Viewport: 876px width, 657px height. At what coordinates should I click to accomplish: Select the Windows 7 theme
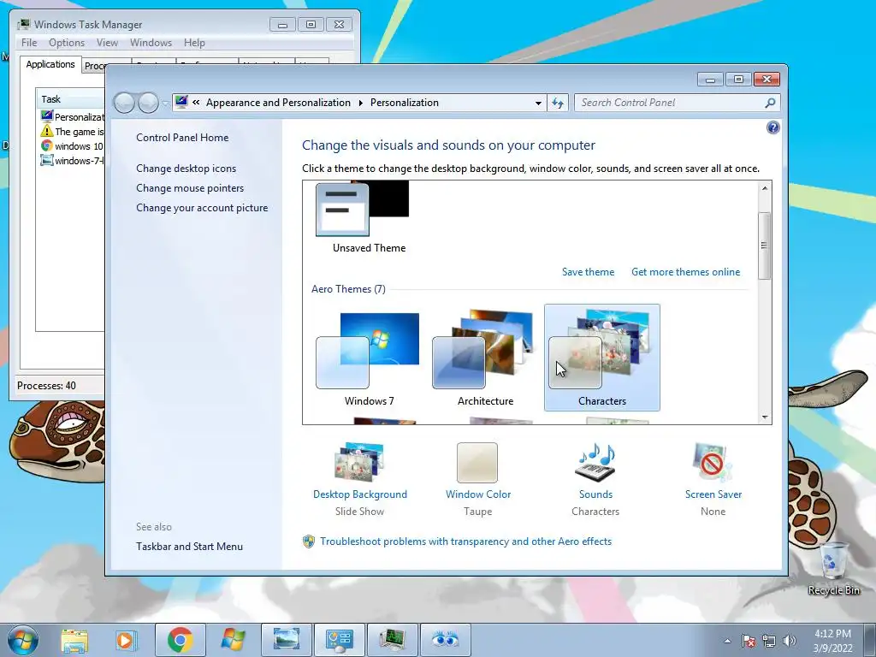pyautogui.click(x=369, y=358)
